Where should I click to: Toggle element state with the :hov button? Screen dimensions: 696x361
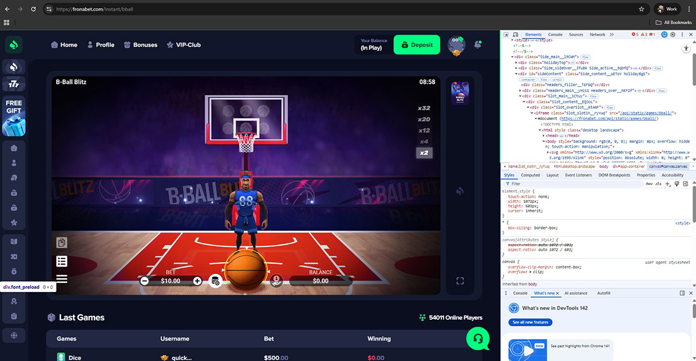[x=648, y=184]
